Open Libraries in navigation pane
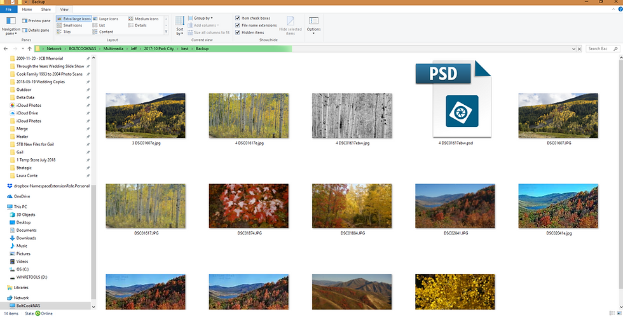 pos(18,288)
